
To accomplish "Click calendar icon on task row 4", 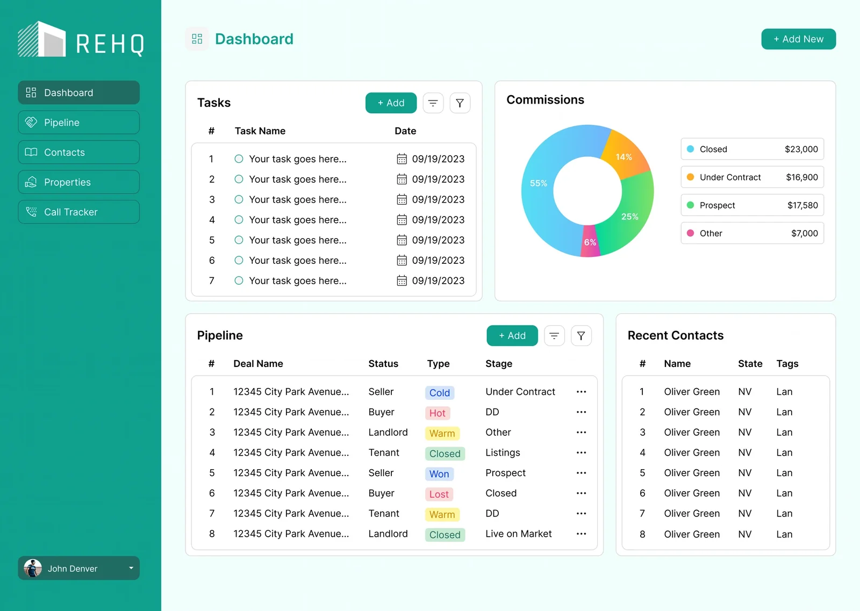I will click(x=402, y=220).
